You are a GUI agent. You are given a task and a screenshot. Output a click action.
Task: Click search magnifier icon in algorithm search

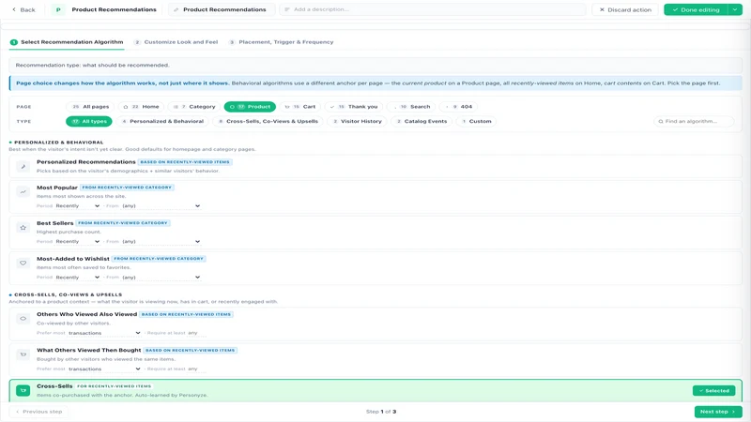point(661,122)
